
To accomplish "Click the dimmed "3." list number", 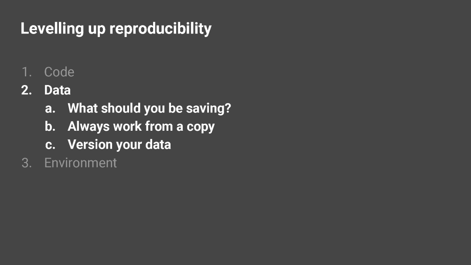I will (x=27, y=163).
